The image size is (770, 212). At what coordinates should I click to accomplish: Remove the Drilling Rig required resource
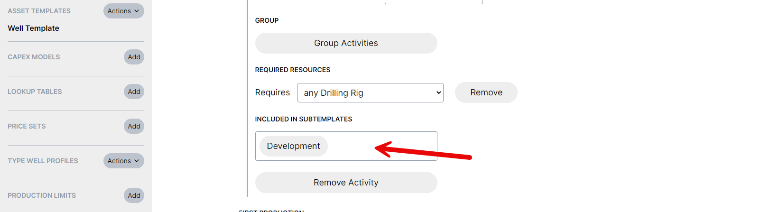click(x=486, y=92)
